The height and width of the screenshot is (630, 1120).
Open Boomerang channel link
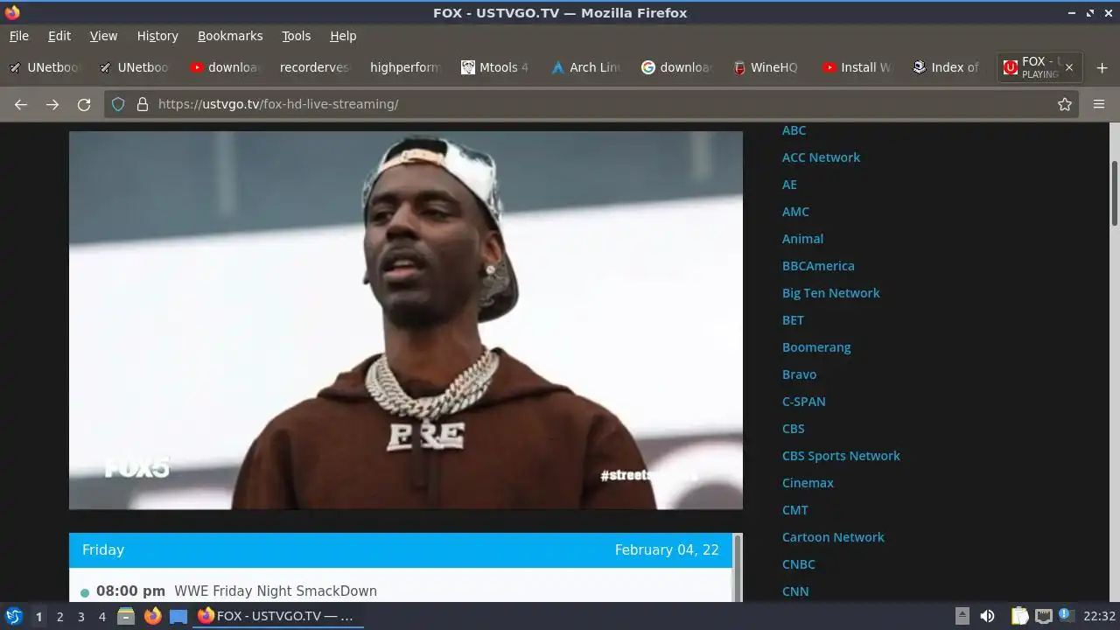(816, 347)
